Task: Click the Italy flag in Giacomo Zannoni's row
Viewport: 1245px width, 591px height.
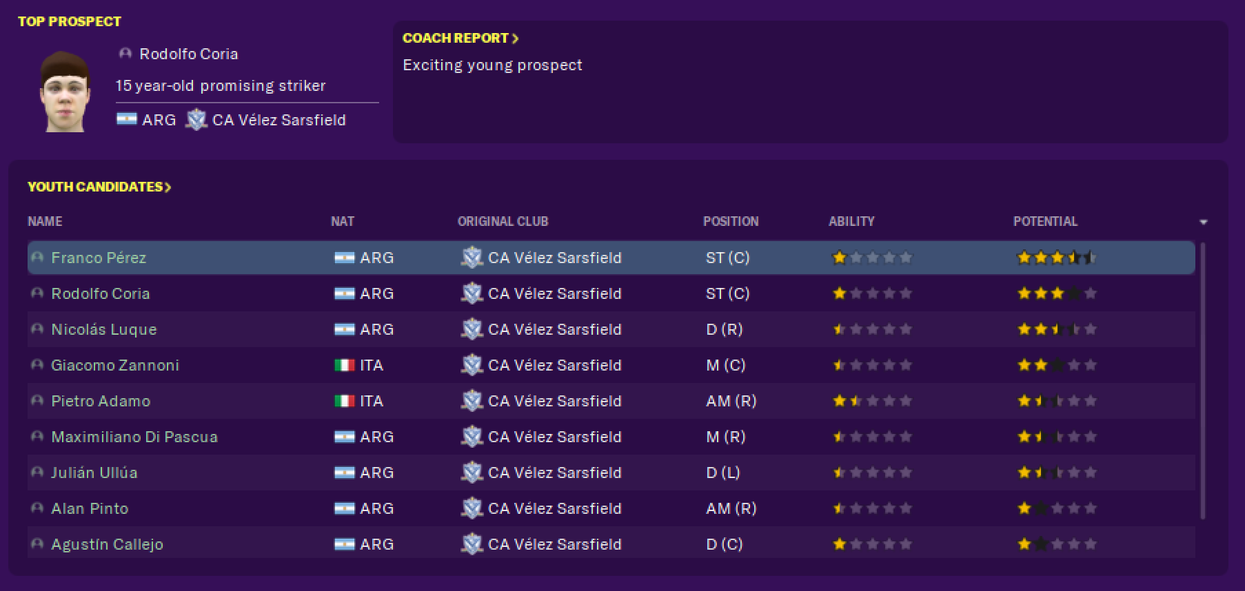Action: (x=344, y=365)
